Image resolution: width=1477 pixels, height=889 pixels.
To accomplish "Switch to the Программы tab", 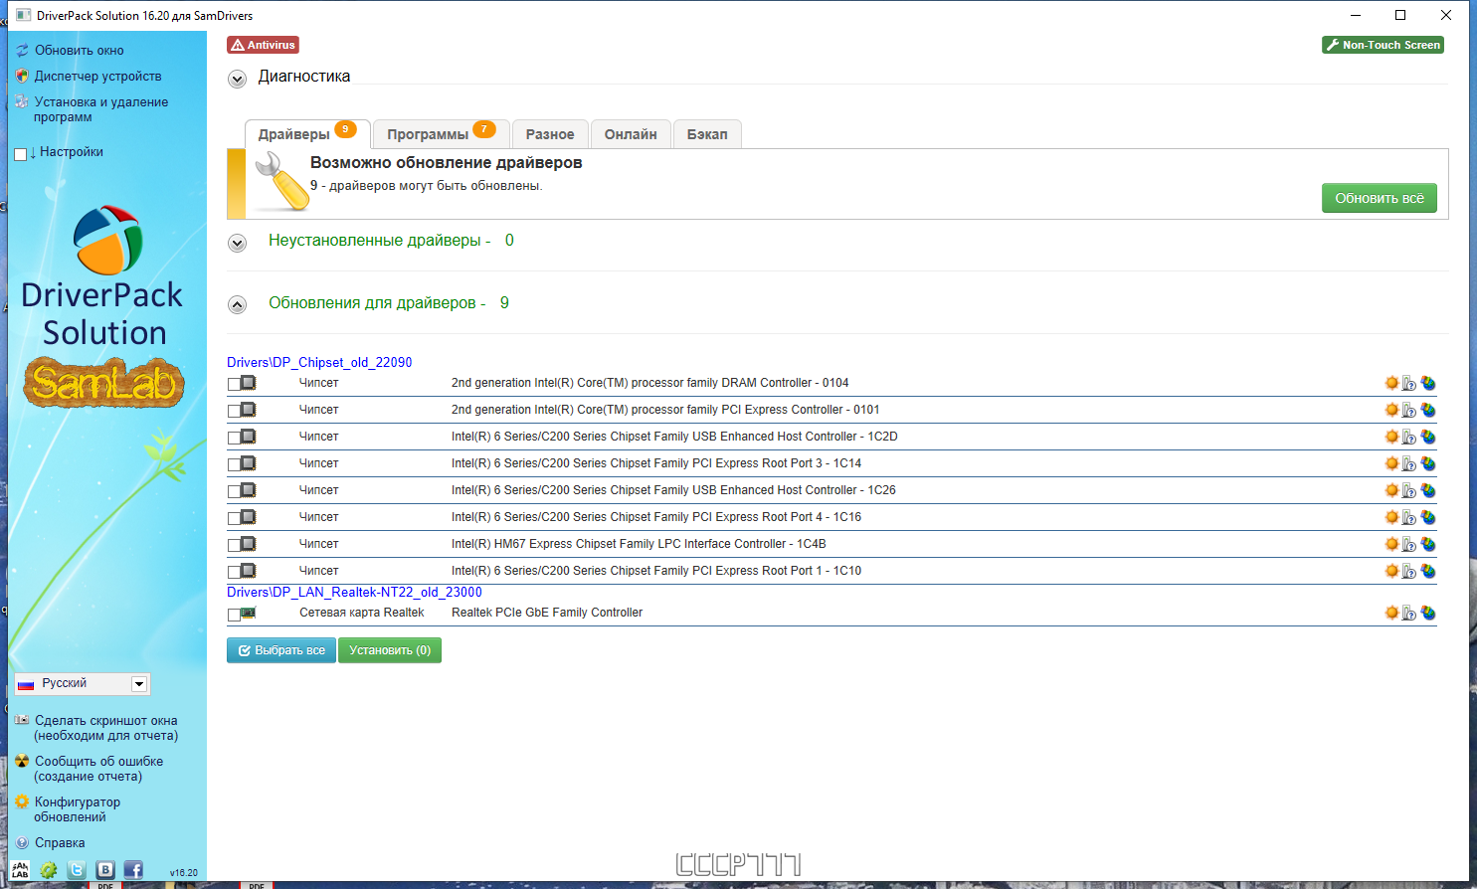I will pyautogui.click(x=442, y=134).
